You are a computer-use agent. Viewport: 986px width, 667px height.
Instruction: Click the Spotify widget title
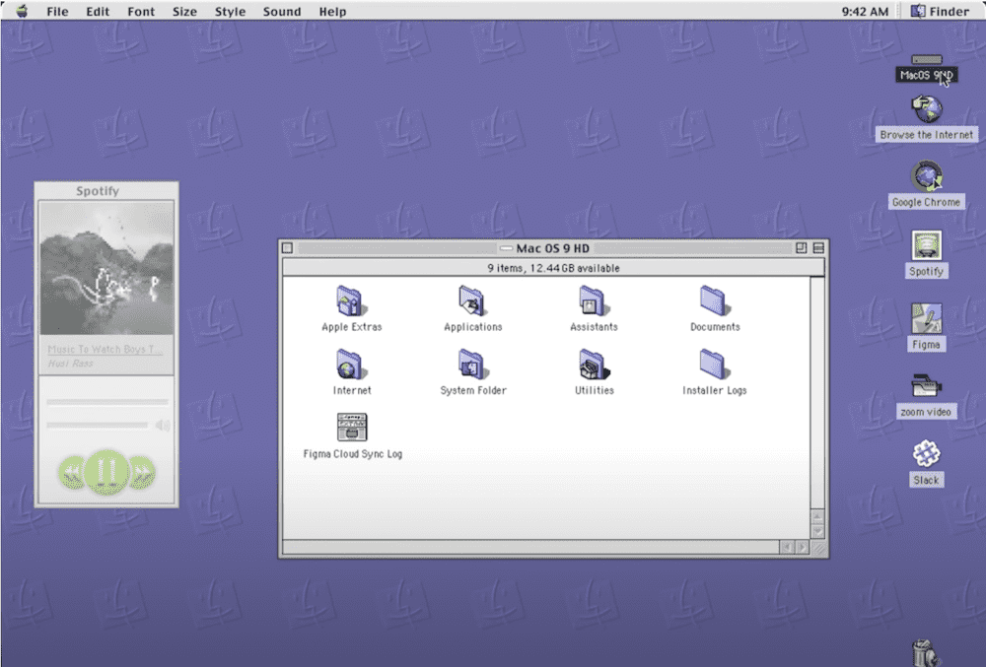98,191
